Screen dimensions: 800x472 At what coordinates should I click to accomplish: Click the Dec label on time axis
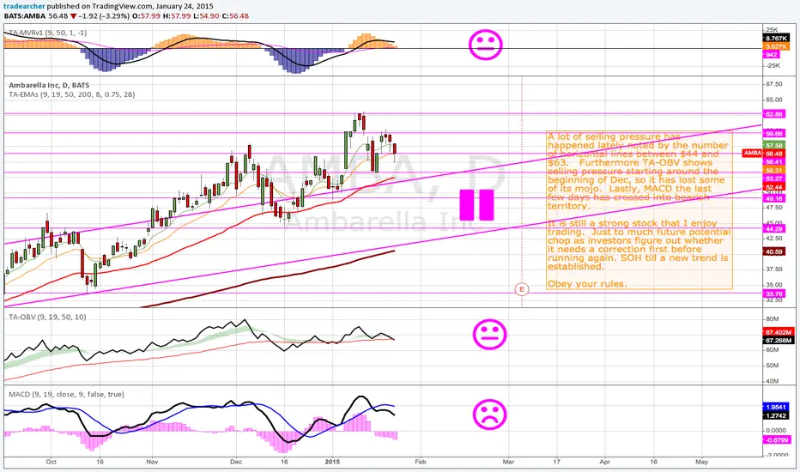[236, 462]
